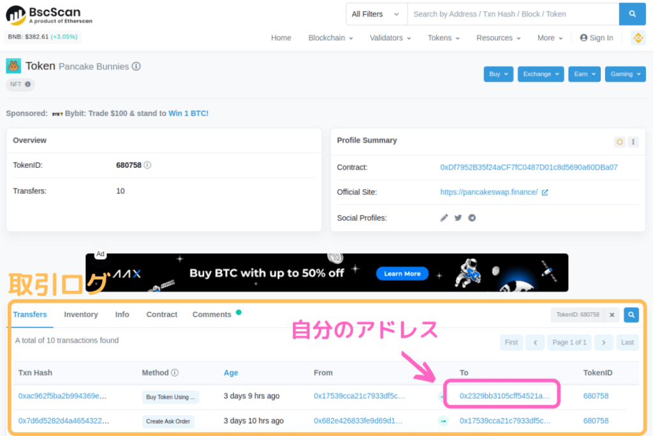Sort by the Age column header
Viewport: 653px width, 436px height.
point(231,373)
